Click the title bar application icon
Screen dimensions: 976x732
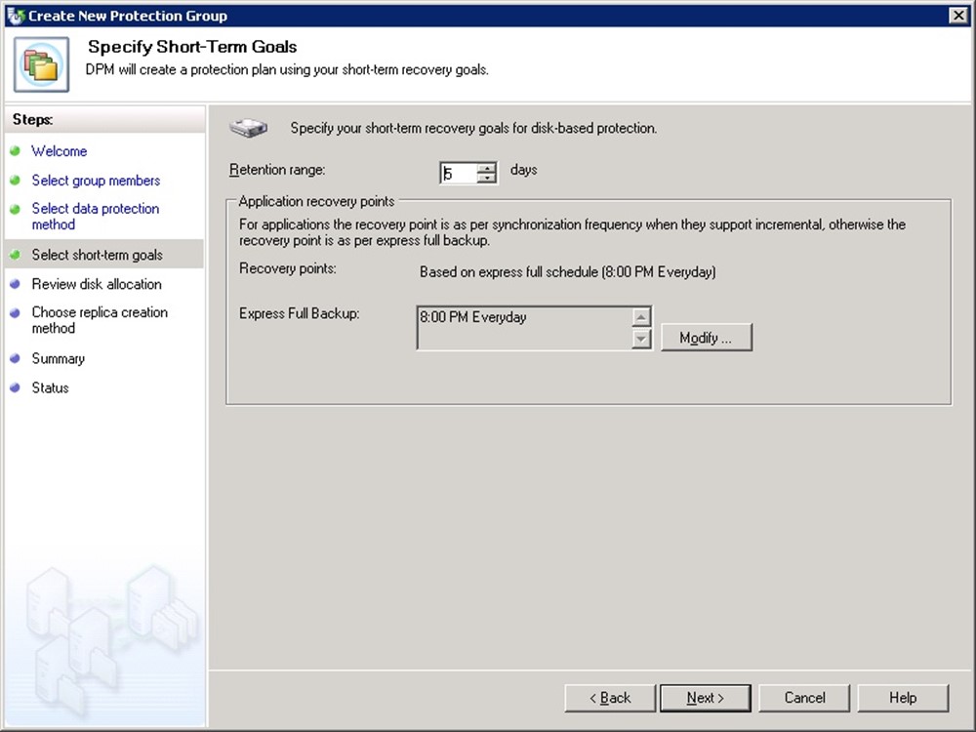15,16
